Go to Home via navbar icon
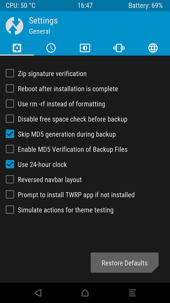Screen dimensions: 170x303 tap(85, 293)
